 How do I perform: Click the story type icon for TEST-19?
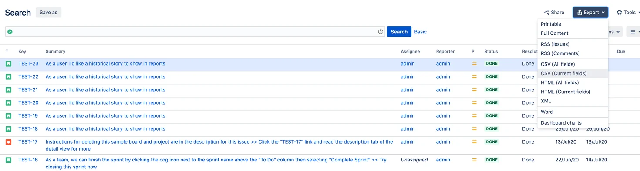(8, 116)
